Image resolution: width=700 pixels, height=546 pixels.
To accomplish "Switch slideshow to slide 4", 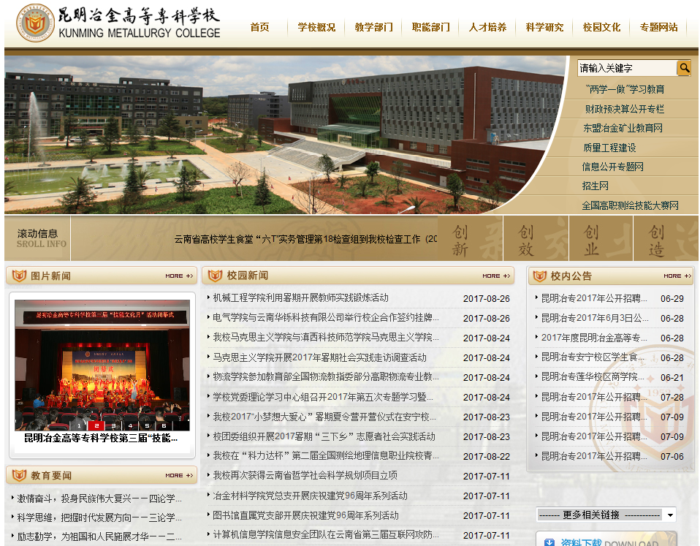I will (130, 425).
